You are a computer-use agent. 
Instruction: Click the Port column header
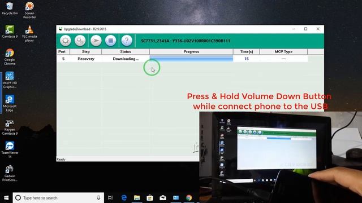point(63,51)
